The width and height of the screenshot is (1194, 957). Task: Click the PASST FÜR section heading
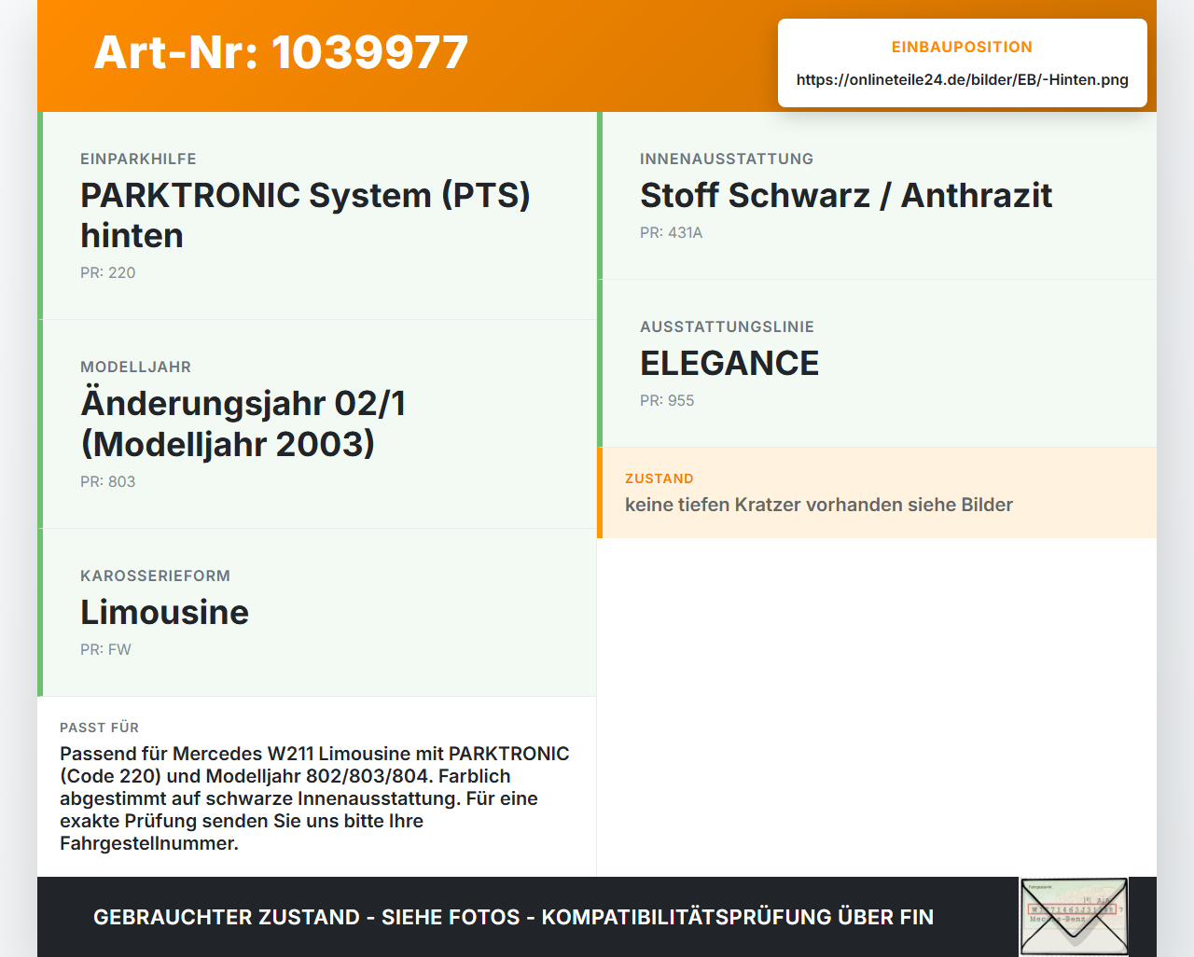coord(99,728)
